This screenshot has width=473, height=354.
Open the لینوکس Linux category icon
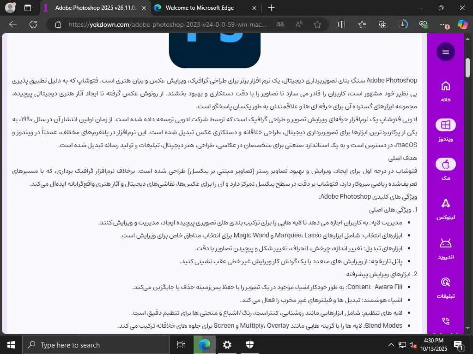[x=446, y=204]
